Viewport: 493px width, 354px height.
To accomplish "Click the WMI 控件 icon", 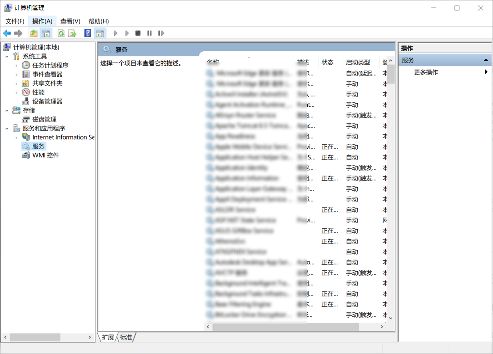I will coord(26,155).
